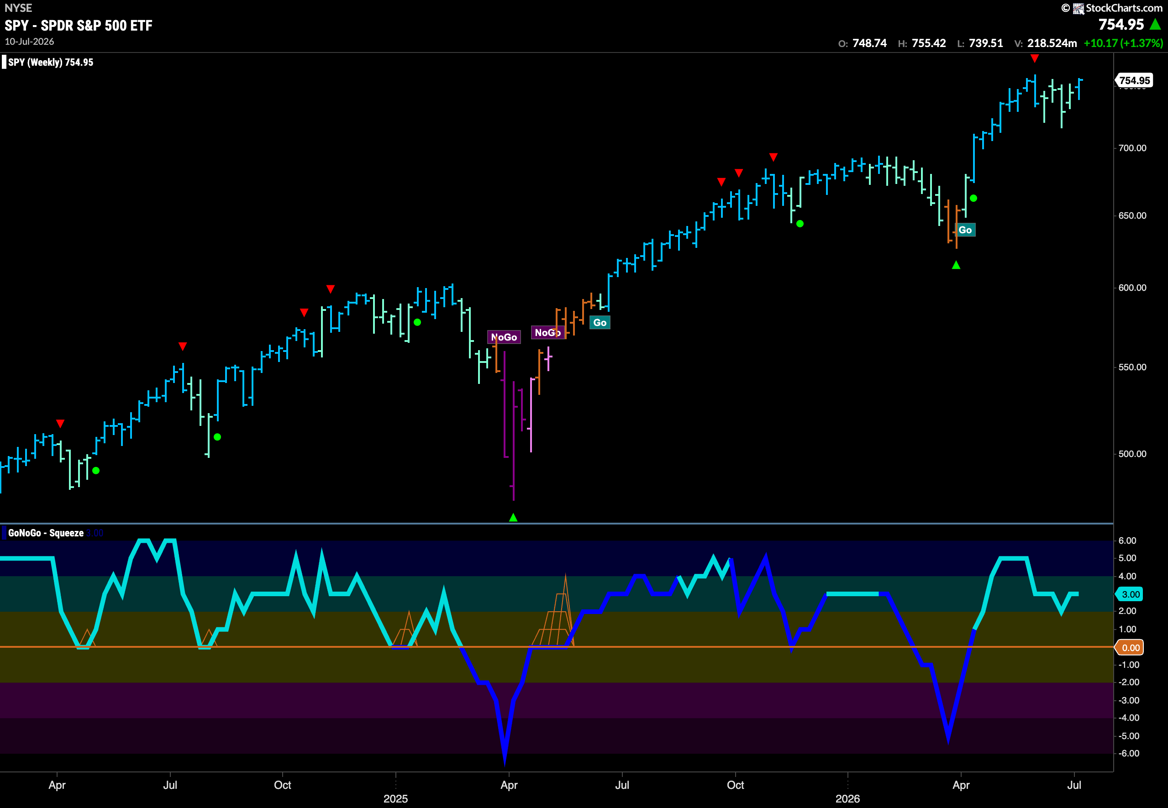Viewport: 1168px width, 808px height.
Task: Click the volume value 218.524m
Action: [x=1052, y=43]
